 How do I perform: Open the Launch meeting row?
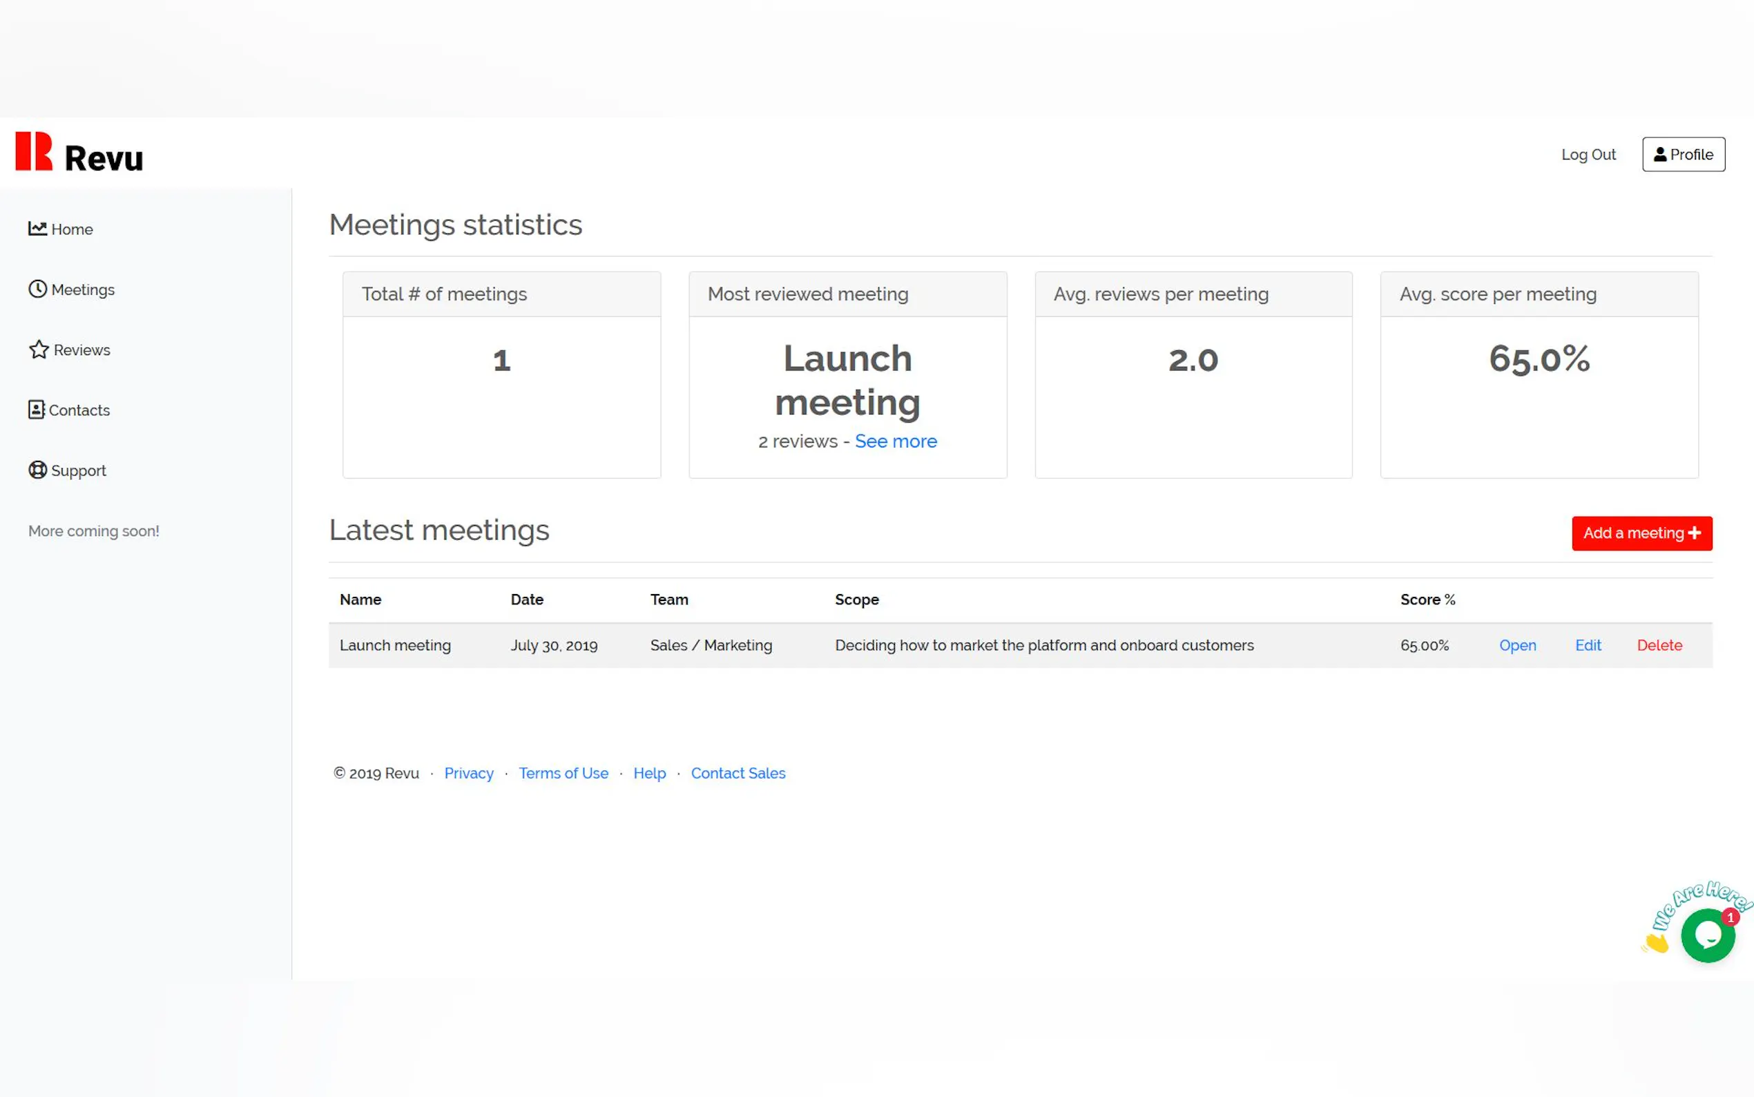1517,645
